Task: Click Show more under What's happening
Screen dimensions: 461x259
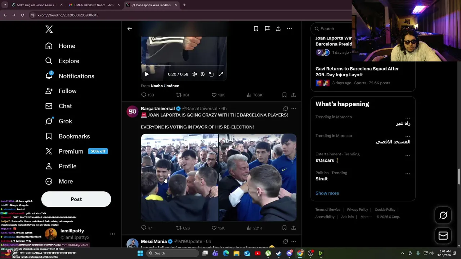Action: 327,193
